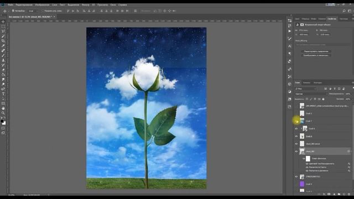Open the Изображение menu

coord(42,5)
